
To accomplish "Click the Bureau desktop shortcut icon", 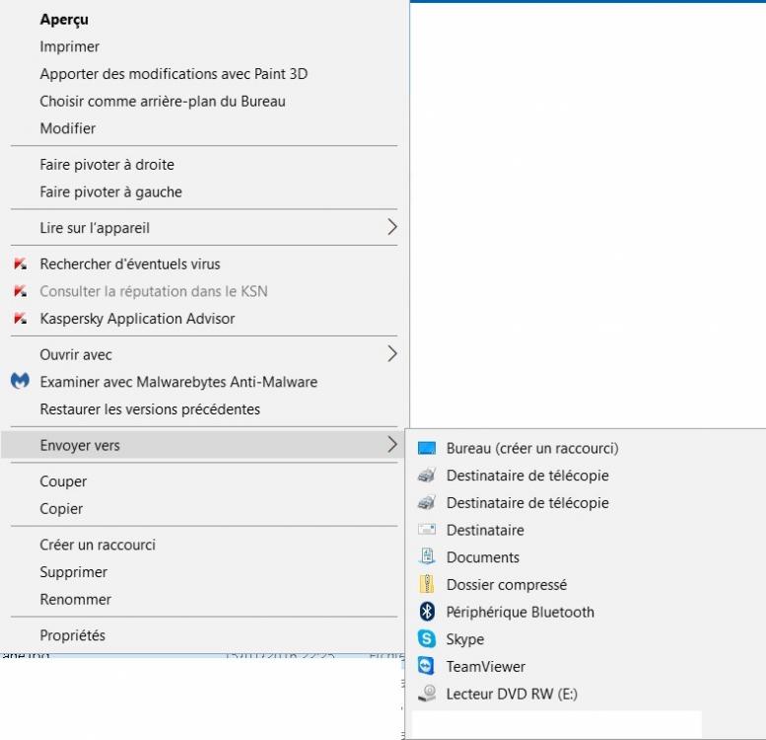I will (x=427, y=448).
